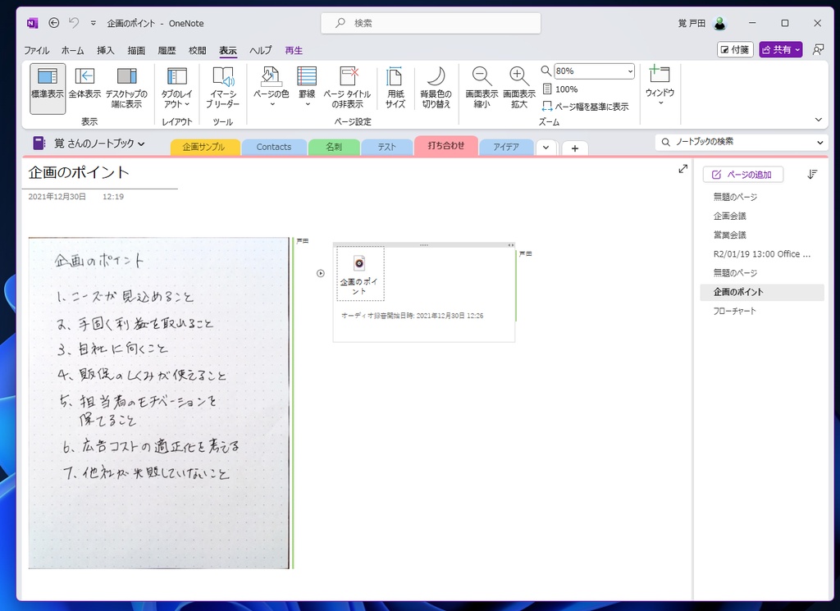Switch to the 校閲 ribbon tab
840x611 pixels.
[x=197, y=50]
